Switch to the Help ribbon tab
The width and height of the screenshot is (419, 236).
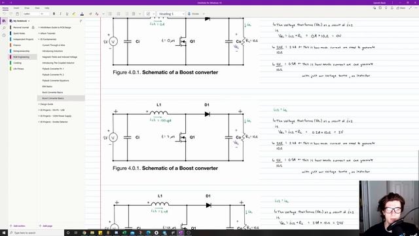[x=46, y=8]
